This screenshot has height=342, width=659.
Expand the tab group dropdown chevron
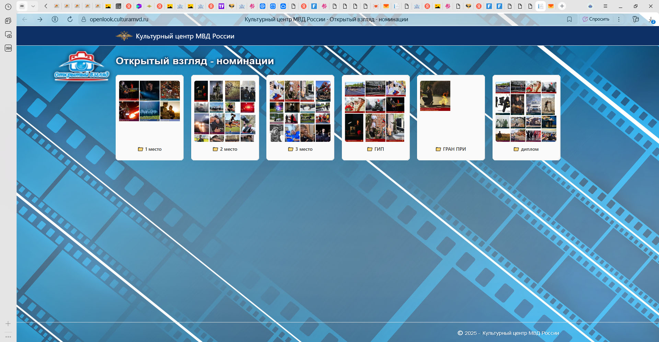click(33, 6)
